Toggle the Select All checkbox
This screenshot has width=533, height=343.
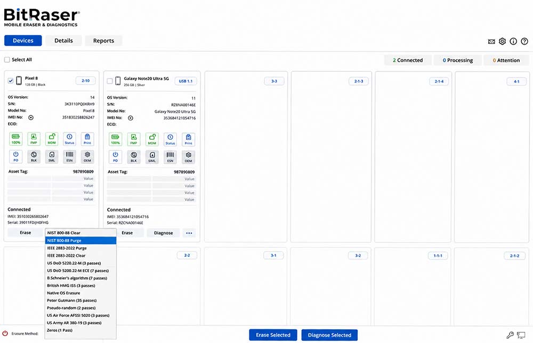pyautogui.click(x=7, y=60)
